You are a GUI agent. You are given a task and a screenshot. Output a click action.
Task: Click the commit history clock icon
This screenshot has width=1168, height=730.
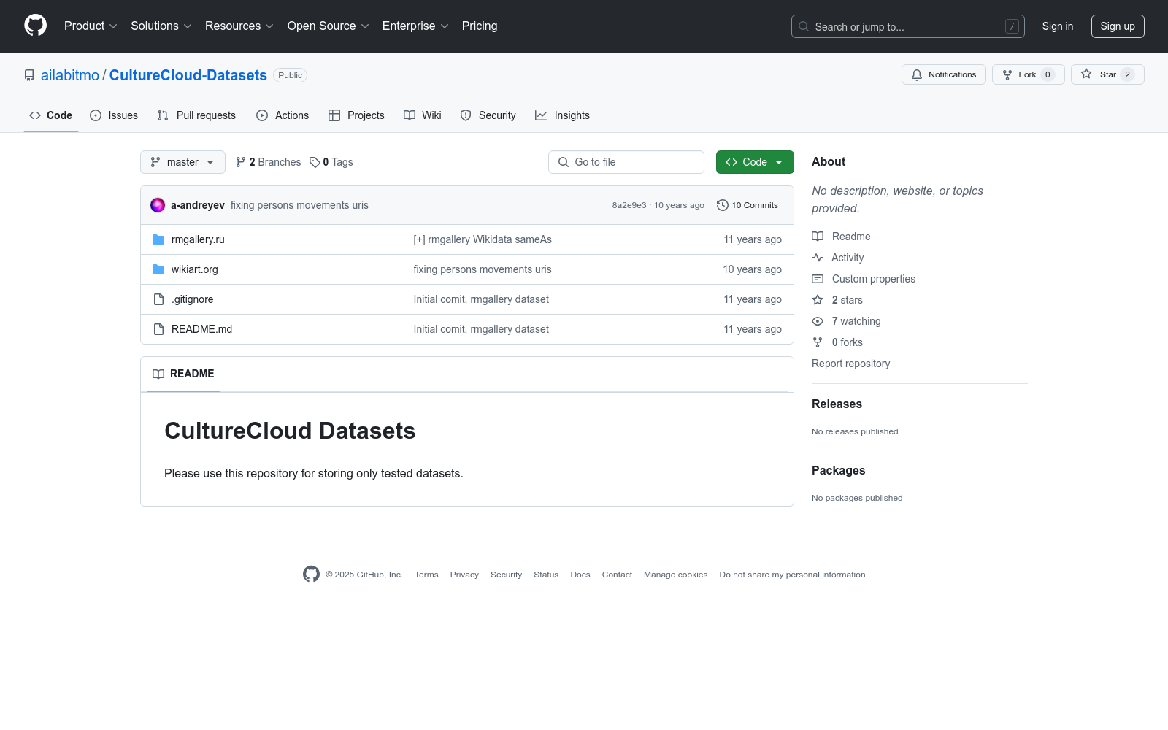pyautogui.click(x=723, y=205)
